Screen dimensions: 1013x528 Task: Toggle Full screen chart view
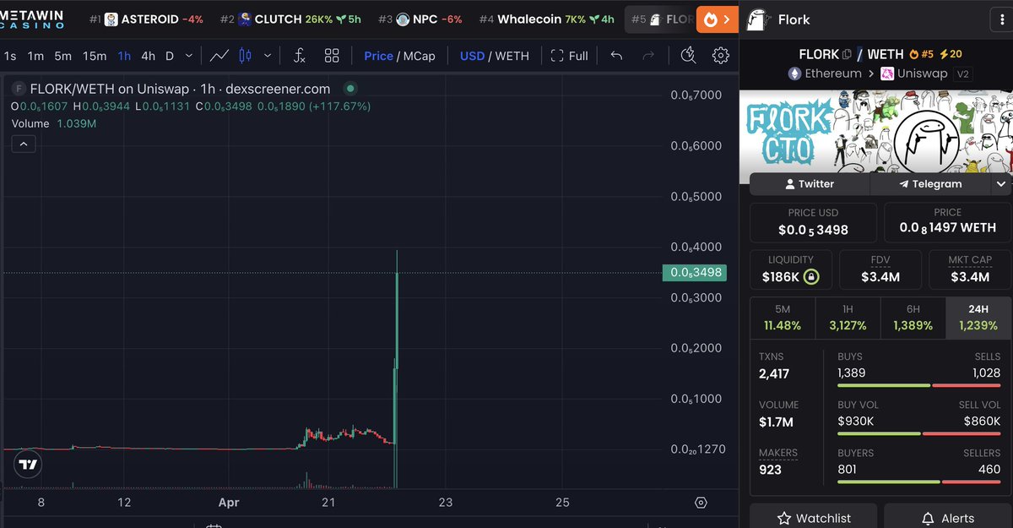569,56
